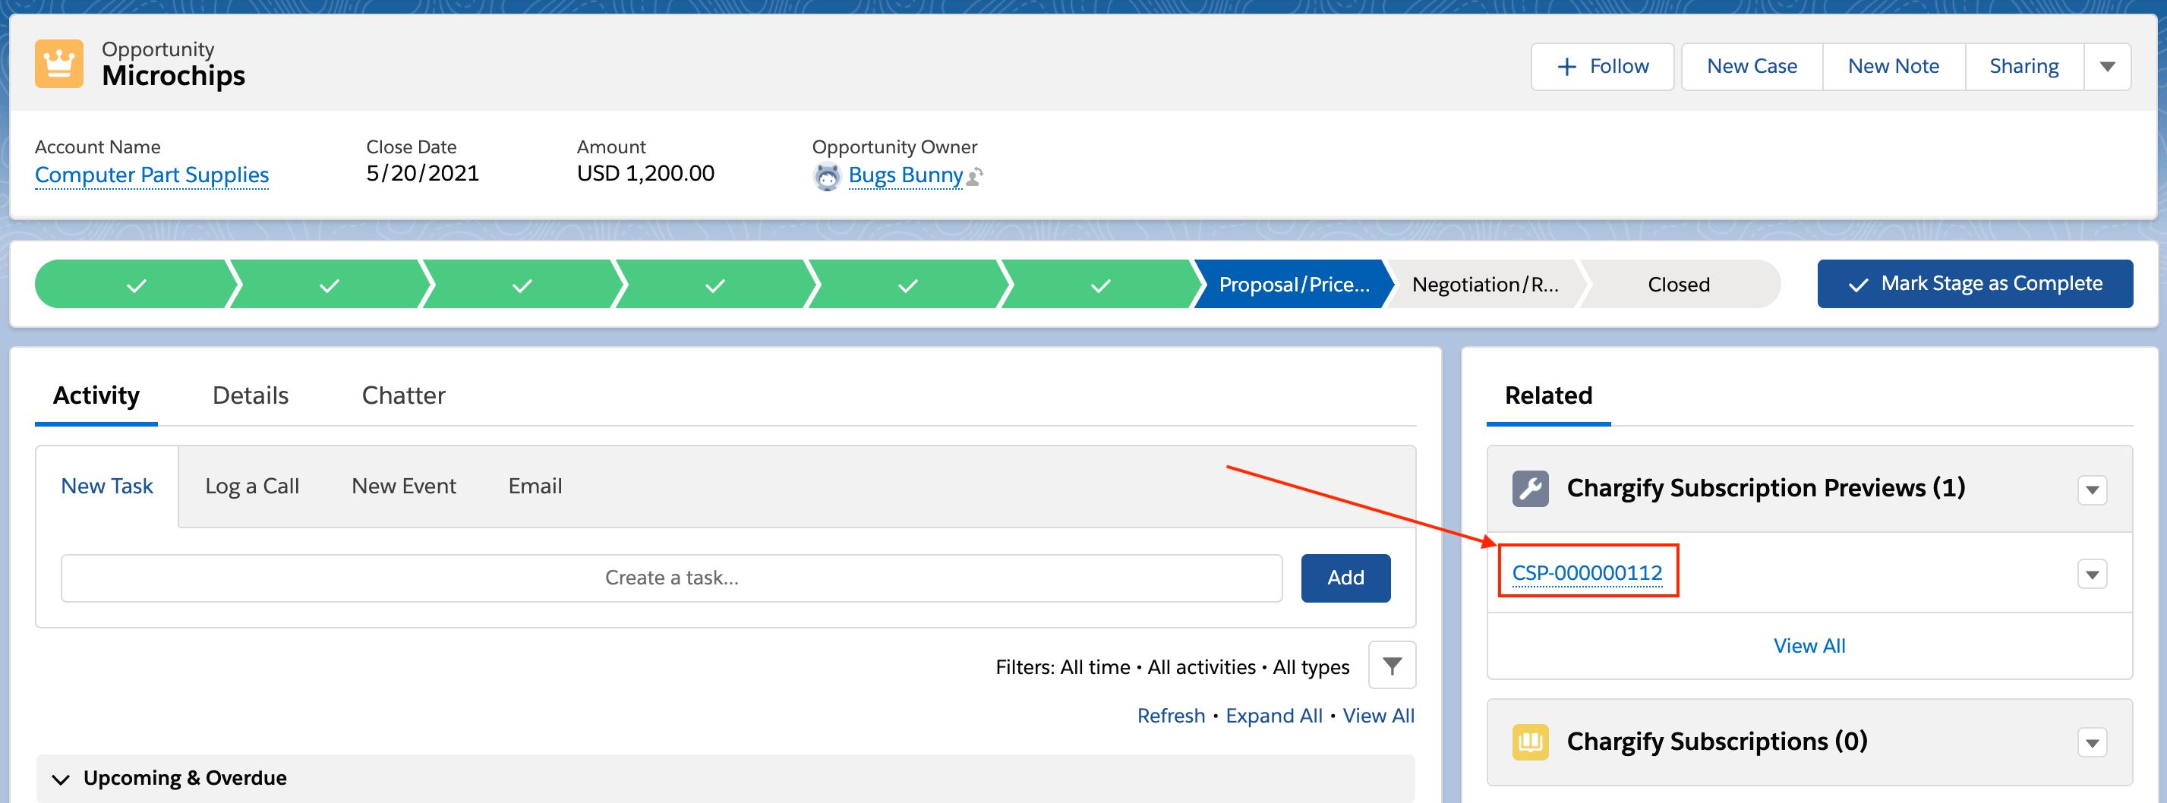Switch to the Chatter tab
2167x803 pixels.
(x=403, y=395)
